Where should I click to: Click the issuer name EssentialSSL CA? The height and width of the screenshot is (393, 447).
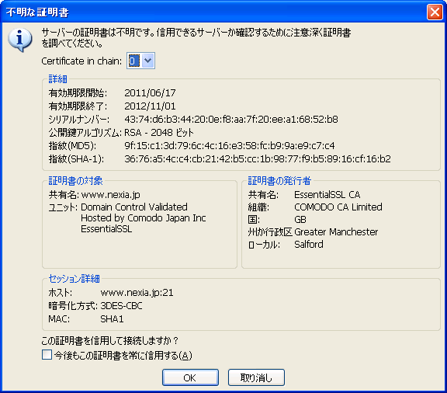327,195
